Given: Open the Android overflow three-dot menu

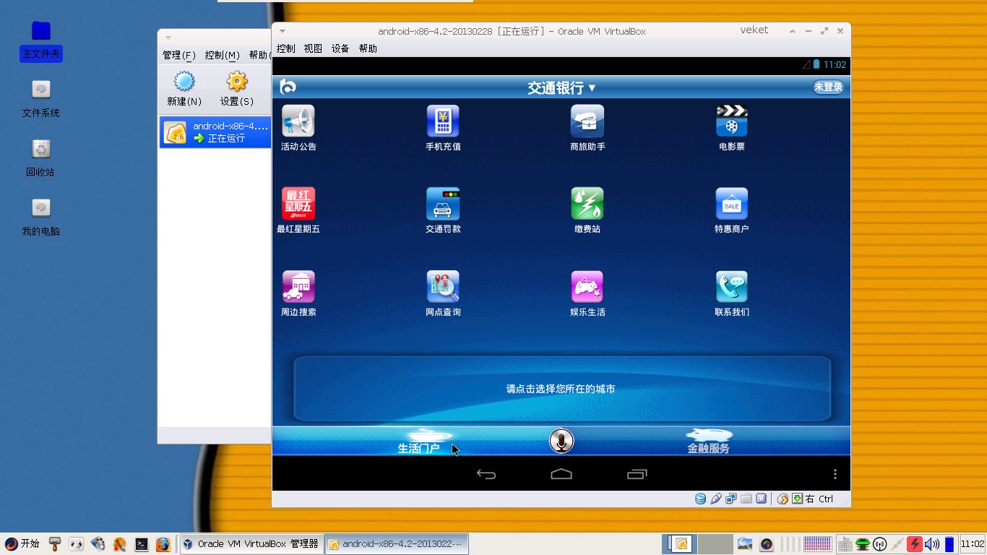Looking at the screenshot, I should [x=835, y=474].
